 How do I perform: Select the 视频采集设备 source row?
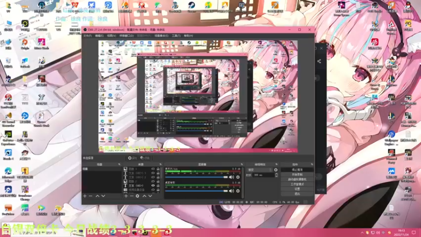(x=142, y=190)
